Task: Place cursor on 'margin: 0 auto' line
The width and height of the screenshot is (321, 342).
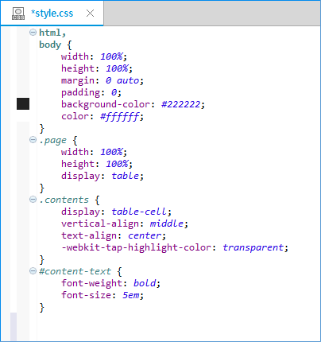Action: (x=102, y=80)
